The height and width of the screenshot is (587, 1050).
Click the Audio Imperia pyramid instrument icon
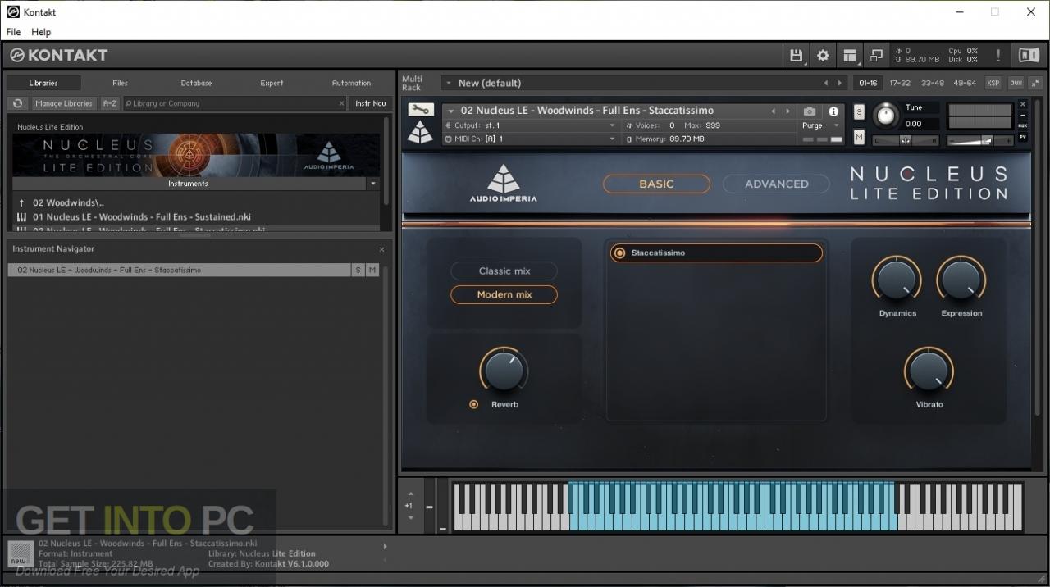click(x=420, y=133)
